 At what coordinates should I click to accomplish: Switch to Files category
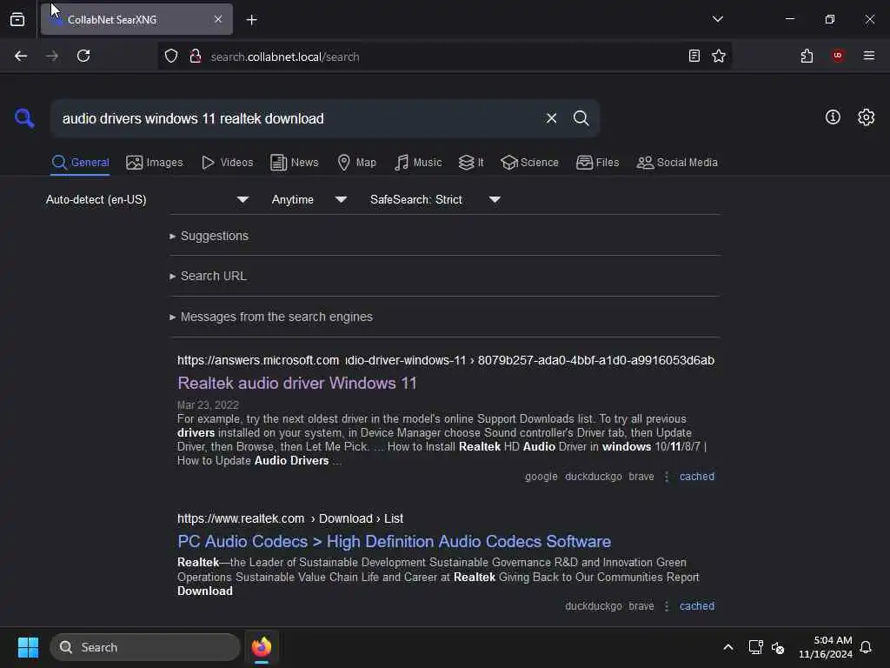(597, 163)
